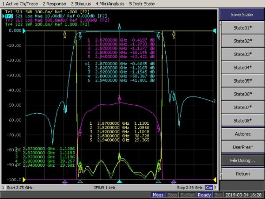Open the 5 Instr State menu

coord(142,4)
